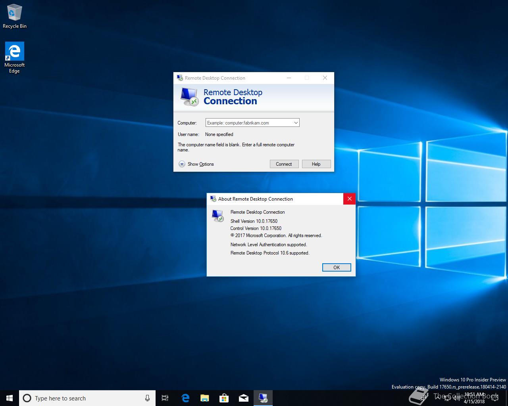Select Remote Desktop Connection taskbar icon
508x406 pixels.
(x=263, y=398)
